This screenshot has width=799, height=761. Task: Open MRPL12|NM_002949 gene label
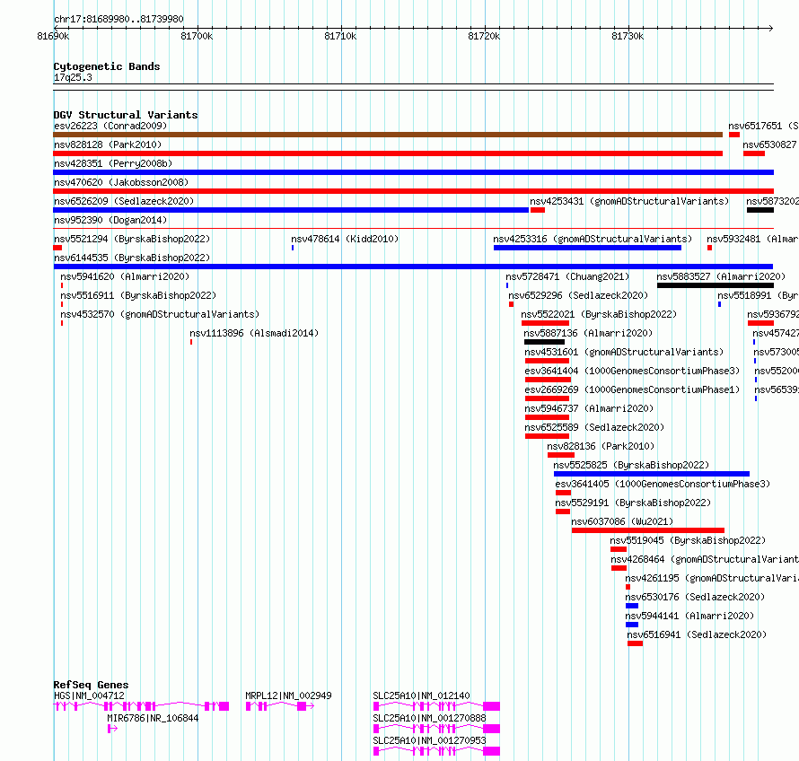click(288, 695)
